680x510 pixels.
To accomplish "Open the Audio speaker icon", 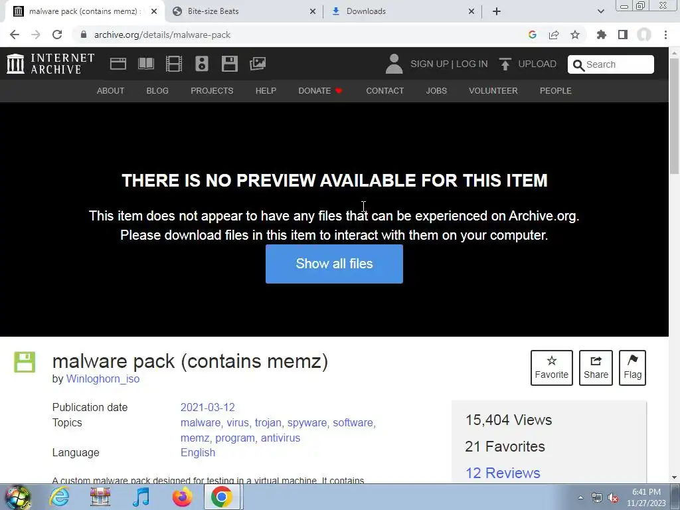I will point(202,64).
